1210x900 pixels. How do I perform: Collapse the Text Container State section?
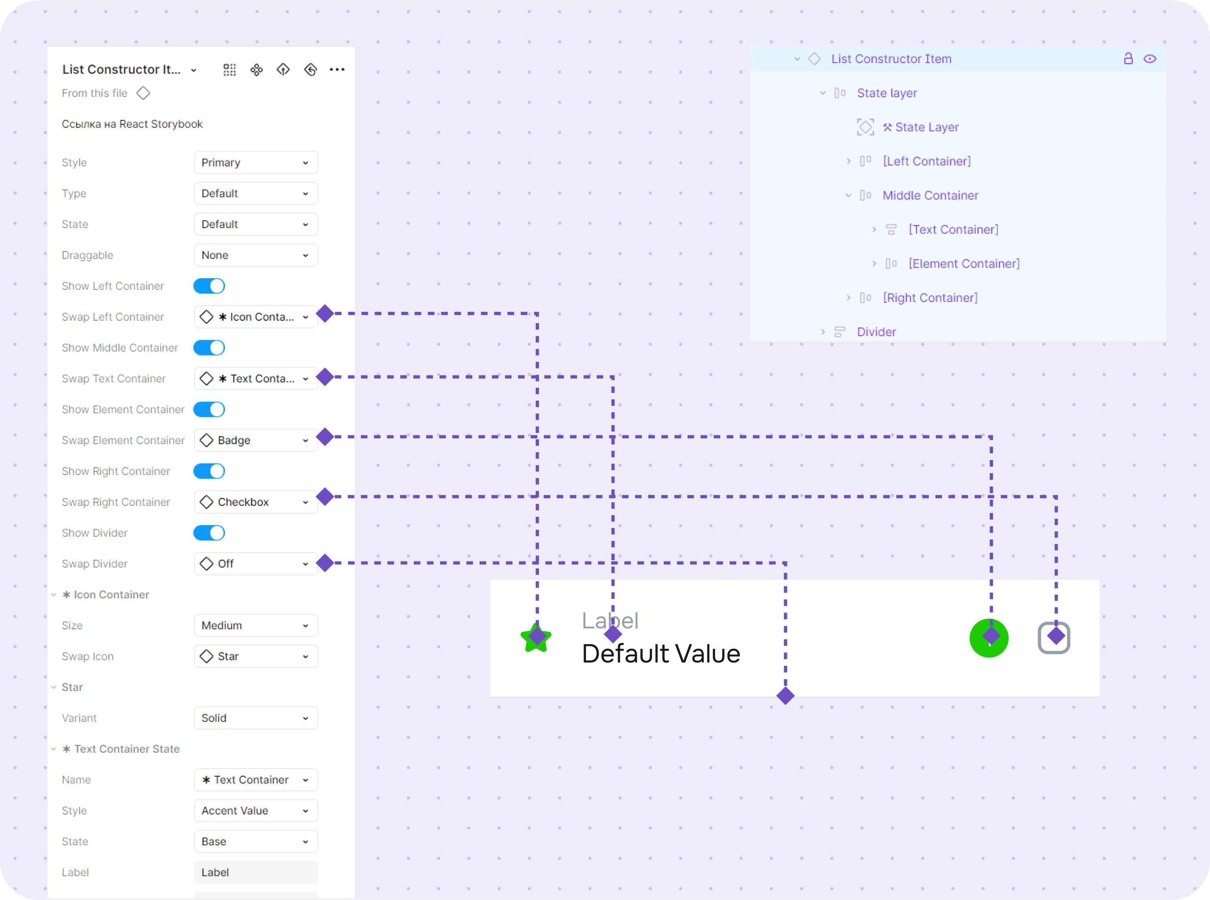point(54,749)
